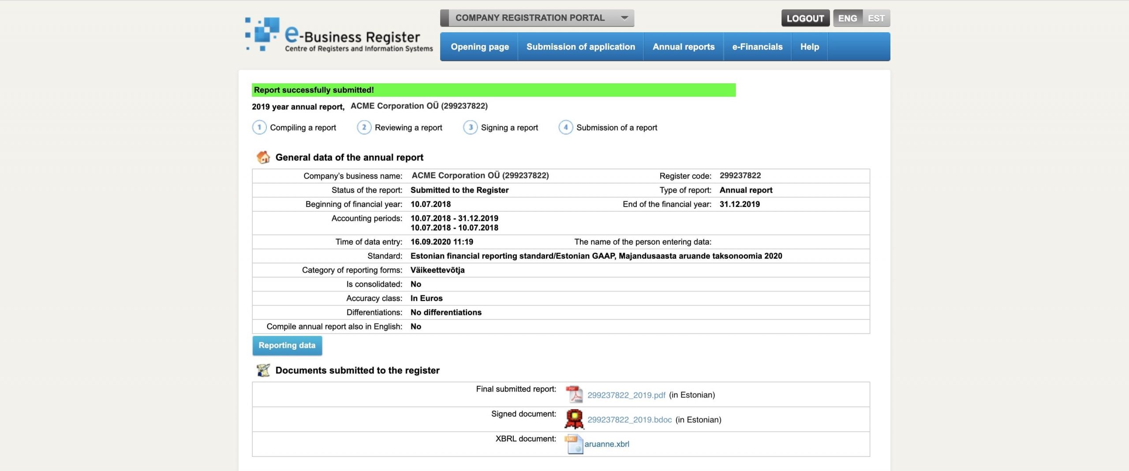Screen dimensions: 1129x471
Task: Click the dropdown arrow of portal selector
Action: (624, 18)
